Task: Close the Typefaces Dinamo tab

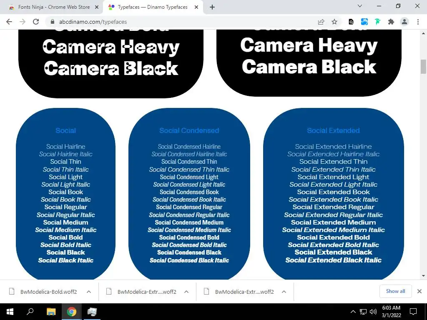Action: (x=196, y=7)
